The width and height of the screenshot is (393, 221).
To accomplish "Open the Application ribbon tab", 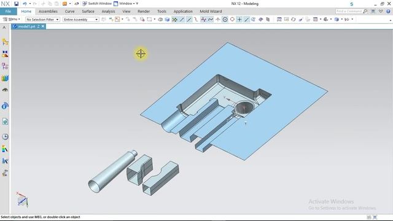I will pos(183,11).
